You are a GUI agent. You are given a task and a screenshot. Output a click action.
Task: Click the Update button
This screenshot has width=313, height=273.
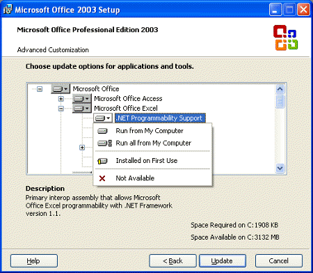click(223, 261)
